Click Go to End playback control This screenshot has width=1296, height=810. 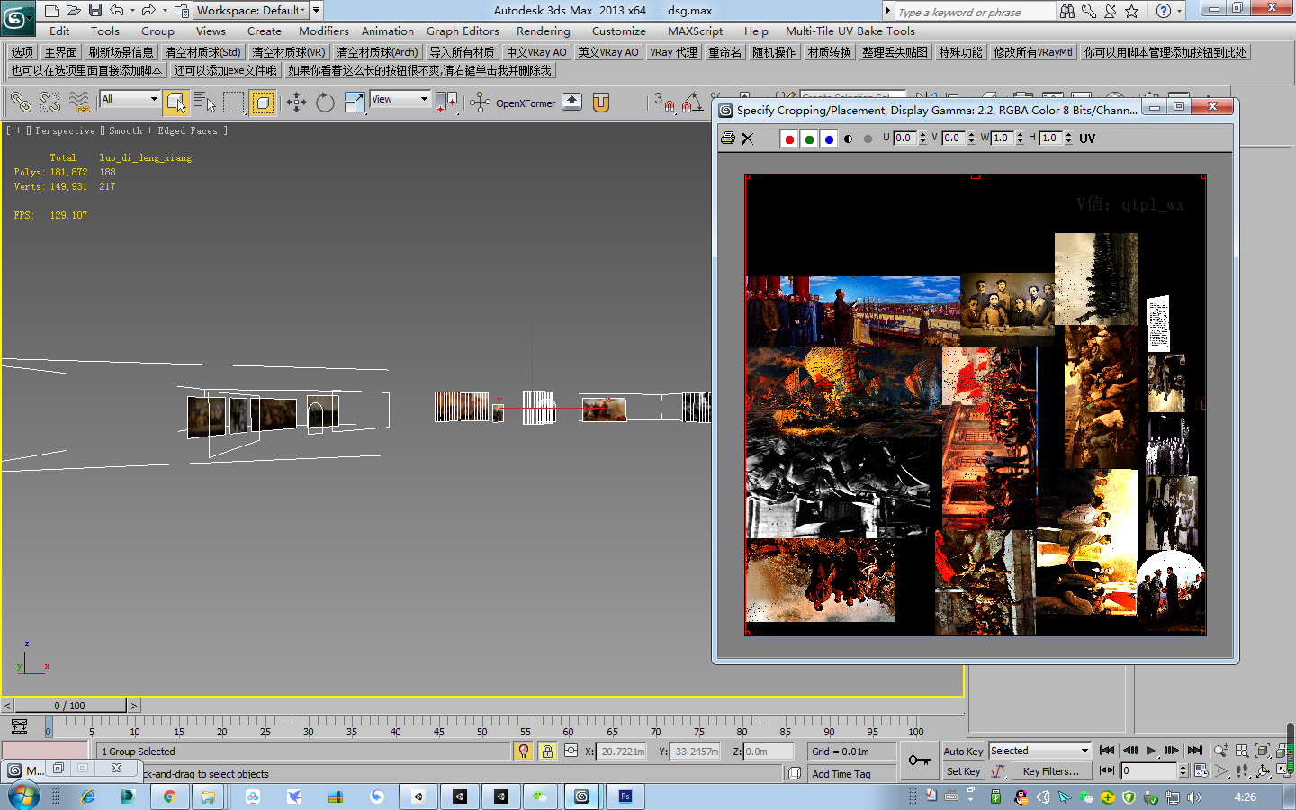pos(1194,751)
